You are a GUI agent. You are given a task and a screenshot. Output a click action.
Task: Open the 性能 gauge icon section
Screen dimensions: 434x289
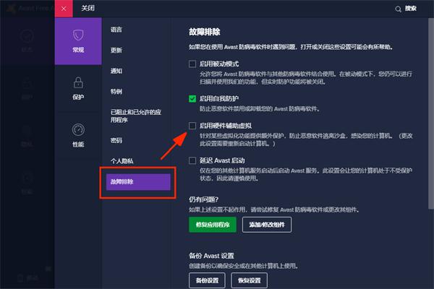77,134
